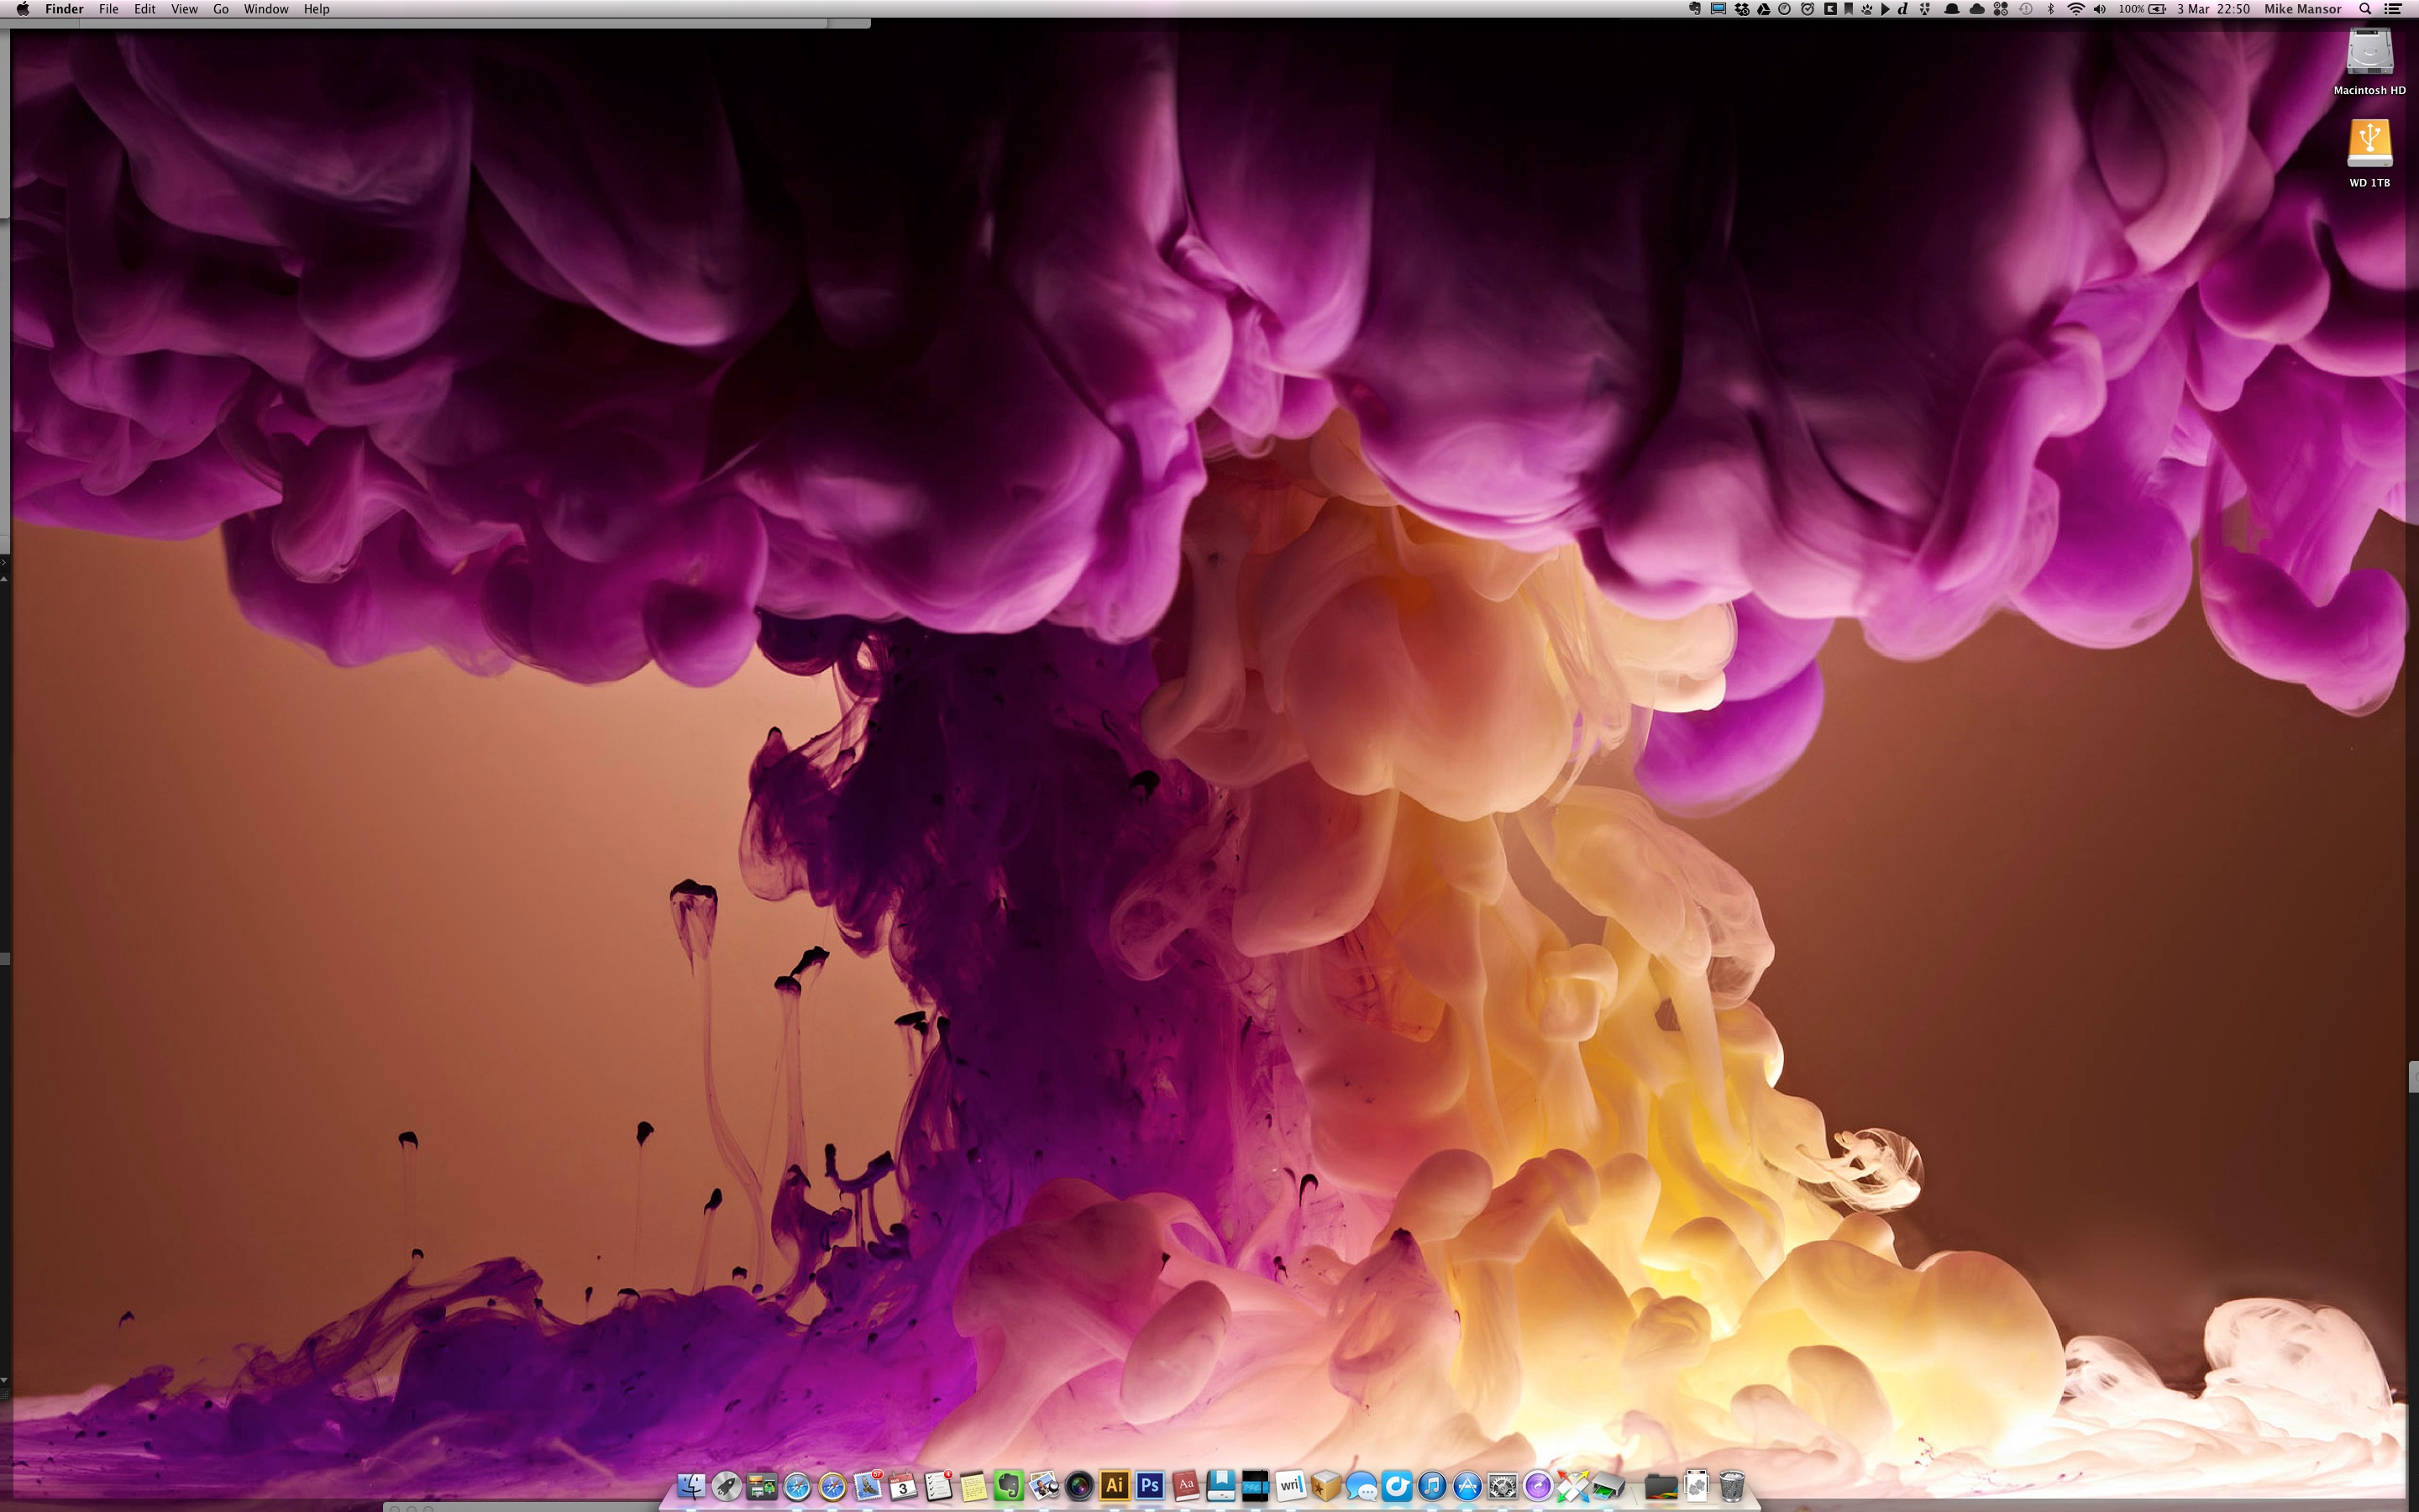
Task: Click the Spotlight search magnifier
Action: 2365,9
